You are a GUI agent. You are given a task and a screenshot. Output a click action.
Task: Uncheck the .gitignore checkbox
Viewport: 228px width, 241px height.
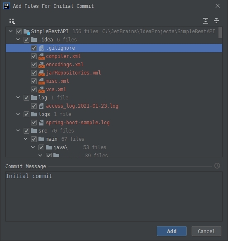[x=34, y=48]
